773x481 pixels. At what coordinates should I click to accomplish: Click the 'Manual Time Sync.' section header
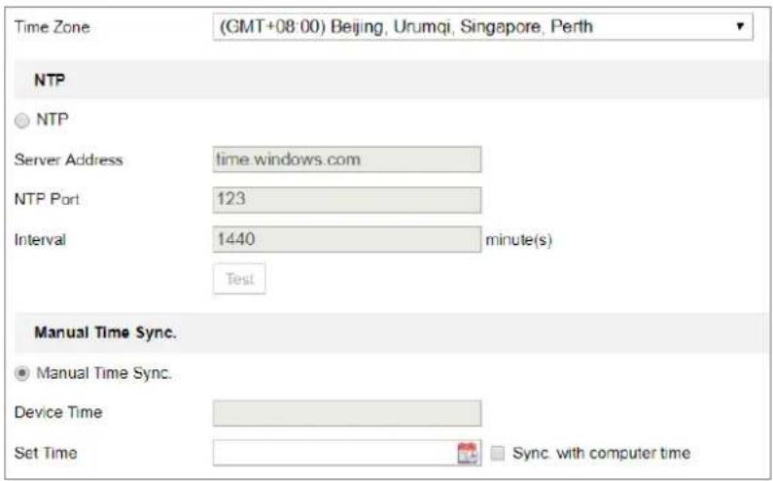[x=105, y=332]
